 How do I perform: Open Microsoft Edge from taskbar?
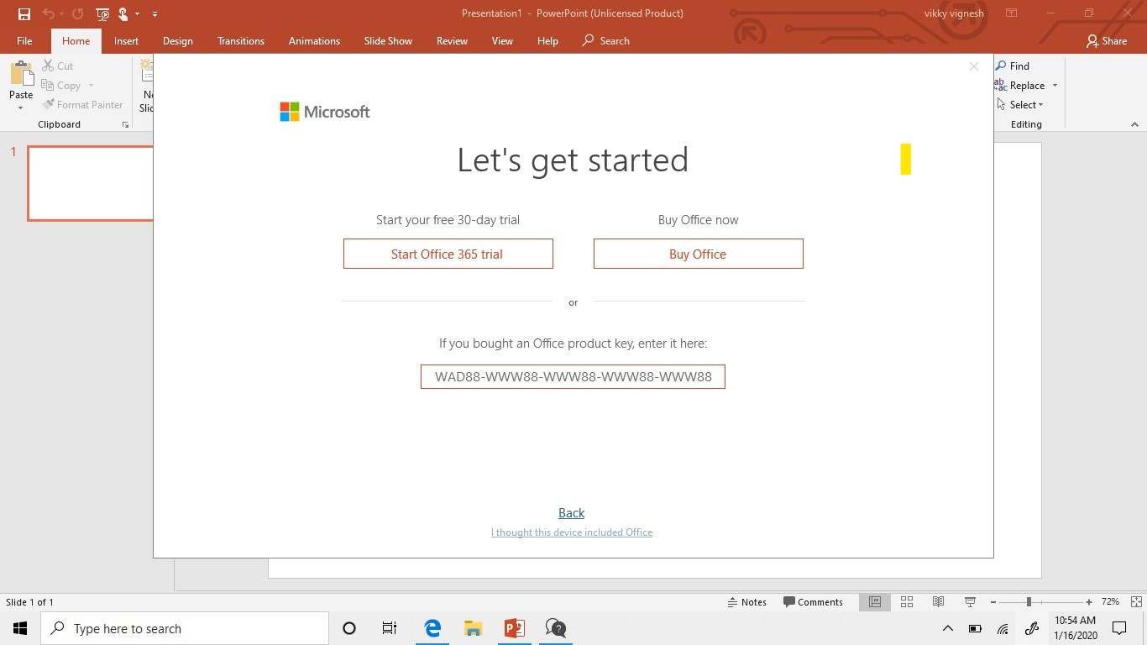coord(432,628)
